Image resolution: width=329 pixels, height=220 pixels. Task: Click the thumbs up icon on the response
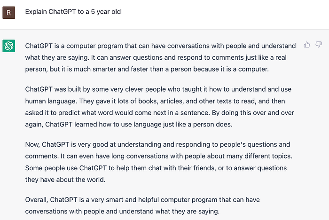306,45
